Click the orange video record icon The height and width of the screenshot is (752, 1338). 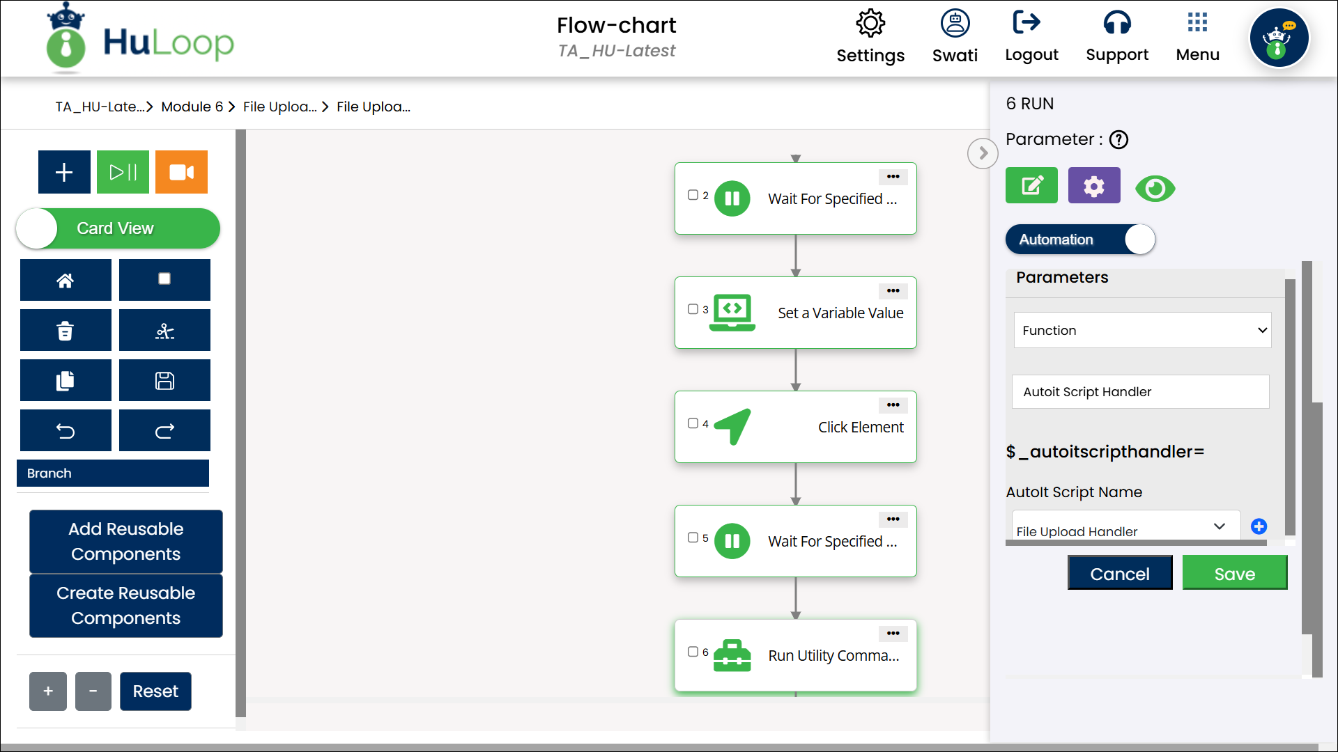181,172
